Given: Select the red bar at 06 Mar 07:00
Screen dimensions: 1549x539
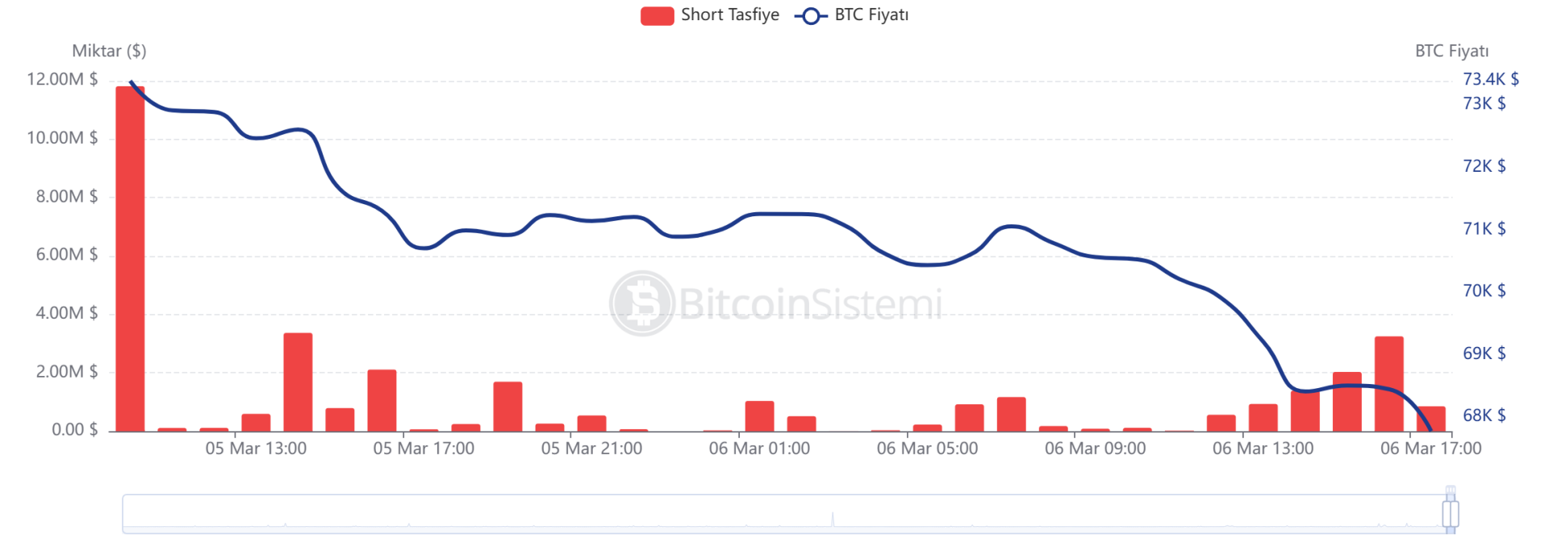Looking at the screenshot, I should (x=1011, y=415).
